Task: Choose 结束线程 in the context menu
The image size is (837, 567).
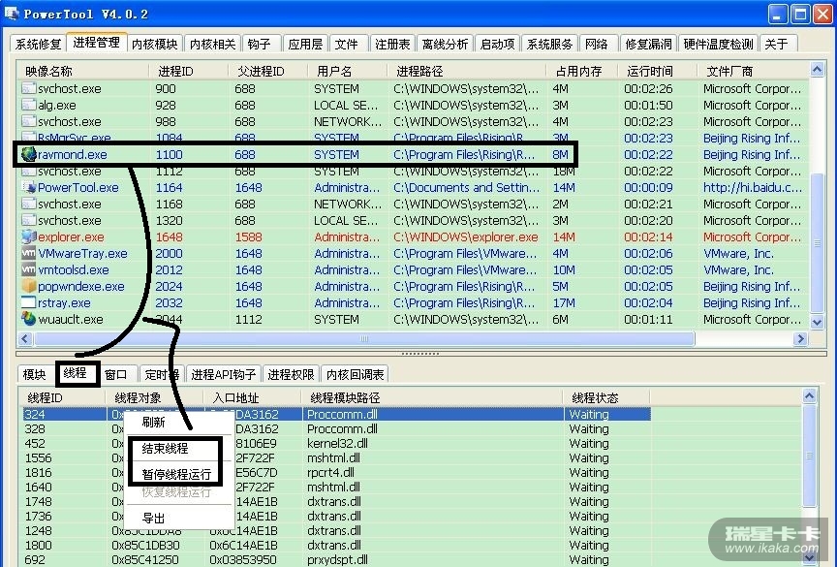Action: [x=179, y=449]
